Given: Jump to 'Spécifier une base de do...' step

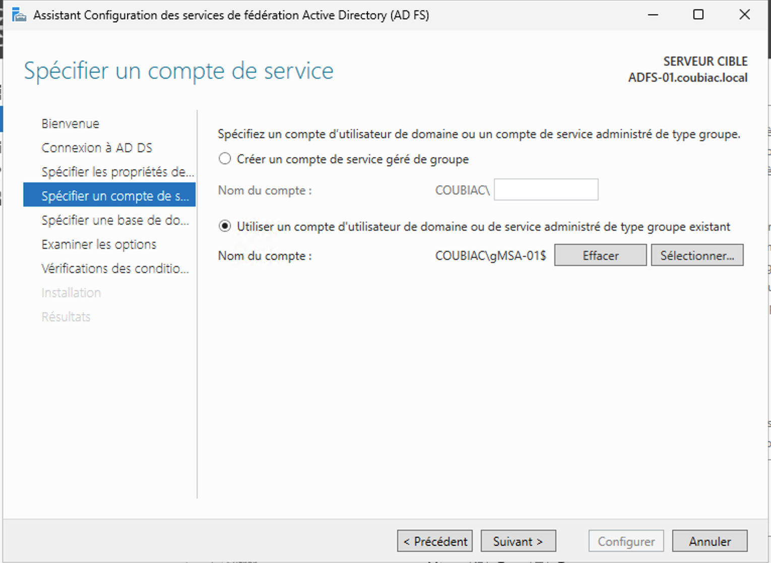Looking at the screenshot, I should [115, 220].
